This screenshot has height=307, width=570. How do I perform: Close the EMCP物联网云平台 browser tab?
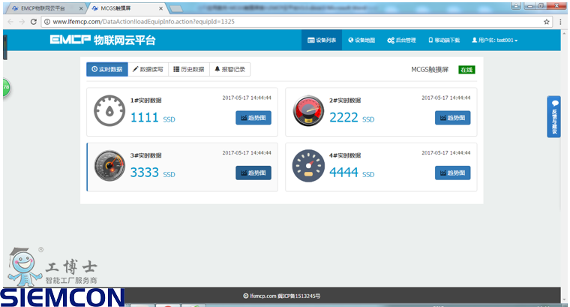[81, 8]
